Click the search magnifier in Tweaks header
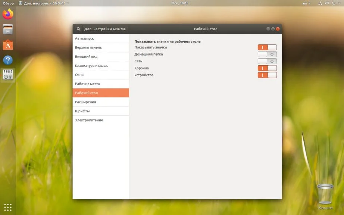 click(78, 29)
